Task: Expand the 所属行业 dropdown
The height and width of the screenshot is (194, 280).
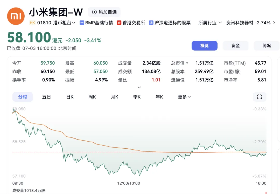Action: pos(210,23)
